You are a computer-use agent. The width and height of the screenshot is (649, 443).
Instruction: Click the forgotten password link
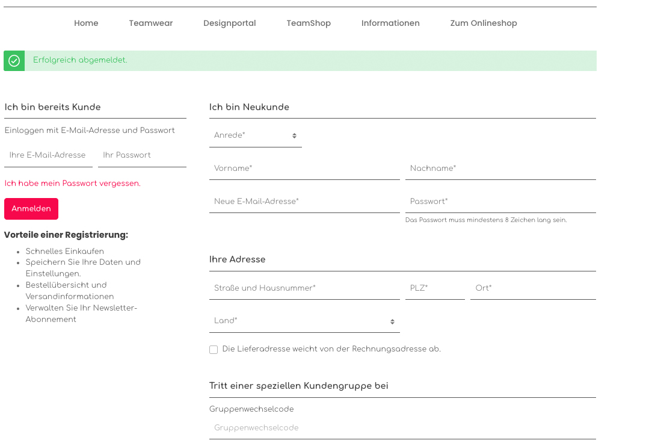72,184
